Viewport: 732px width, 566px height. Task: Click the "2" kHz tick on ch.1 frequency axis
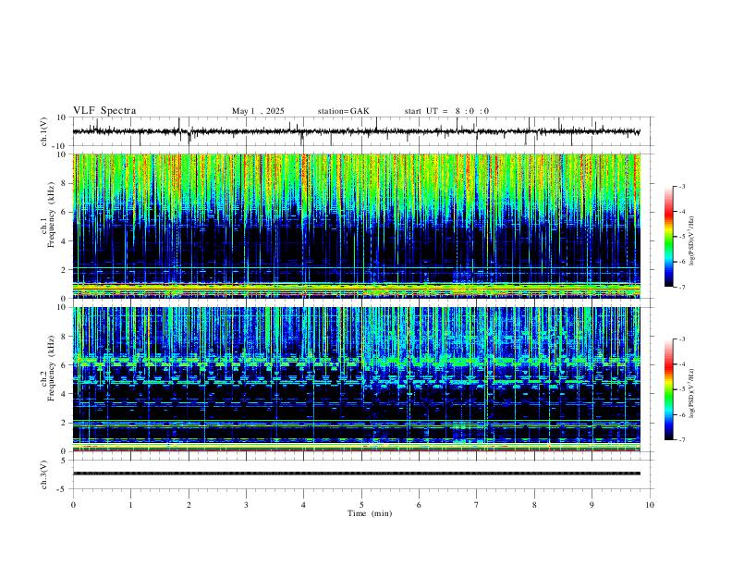click(x=65, y=269)
